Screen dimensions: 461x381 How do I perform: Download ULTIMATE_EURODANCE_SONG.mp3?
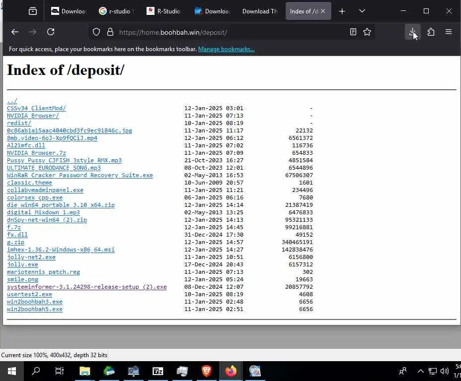pyautogui.click(x=54, y=168)
